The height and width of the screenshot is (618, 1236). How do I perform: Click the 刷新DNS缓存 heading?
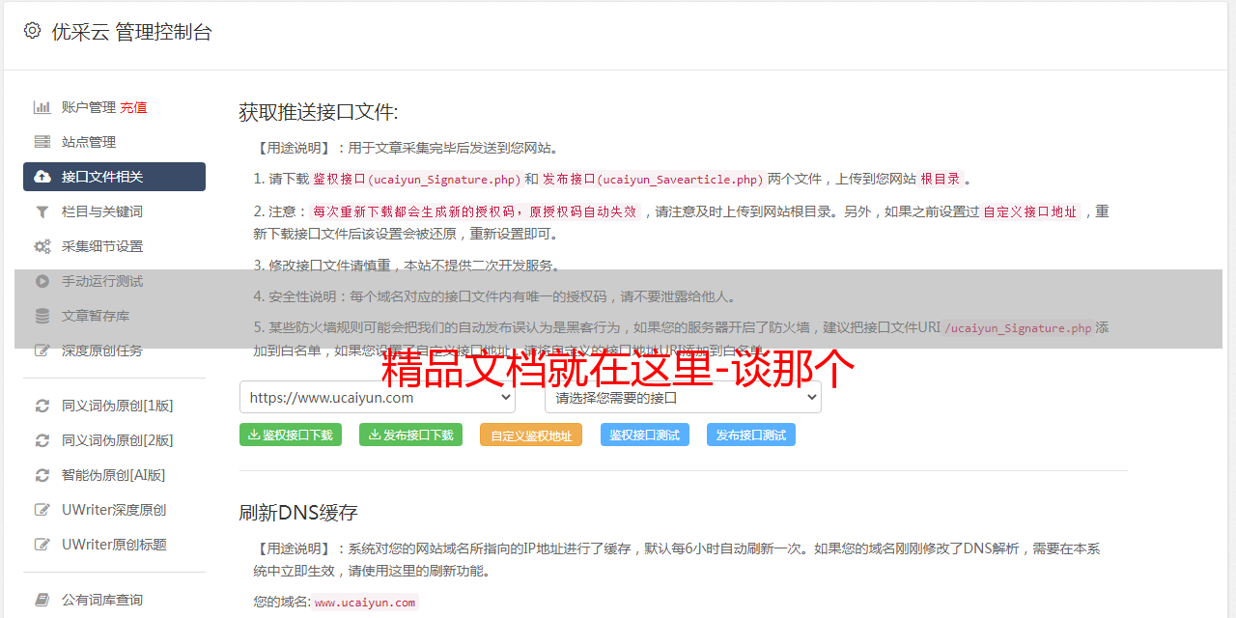coord(298,512)
